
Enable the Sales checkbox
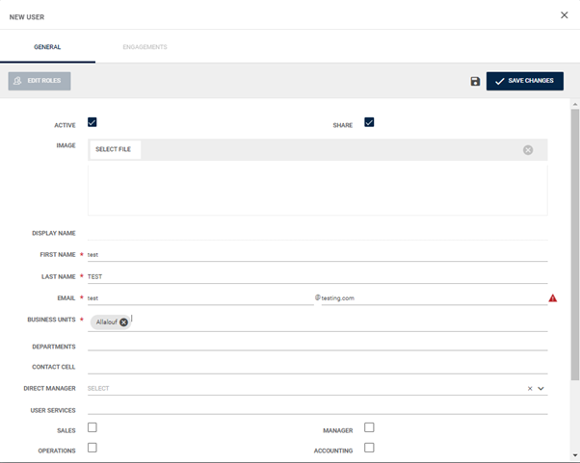[x=92, y=427]
